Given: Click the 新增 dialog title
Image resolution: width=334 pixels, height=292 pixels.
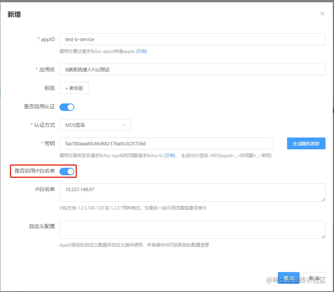Looking at the screenshot, I should [x=14, y=14].
